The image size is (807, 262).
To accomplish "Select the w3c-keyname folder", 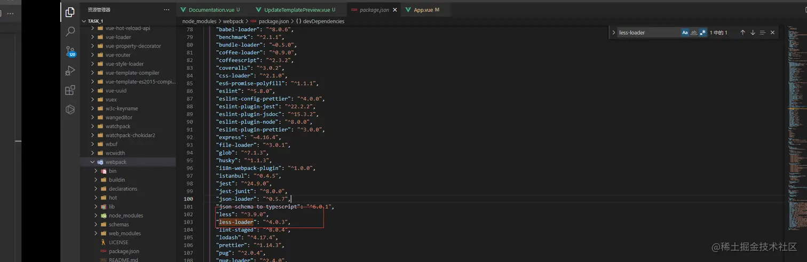I will click(128, 108).
